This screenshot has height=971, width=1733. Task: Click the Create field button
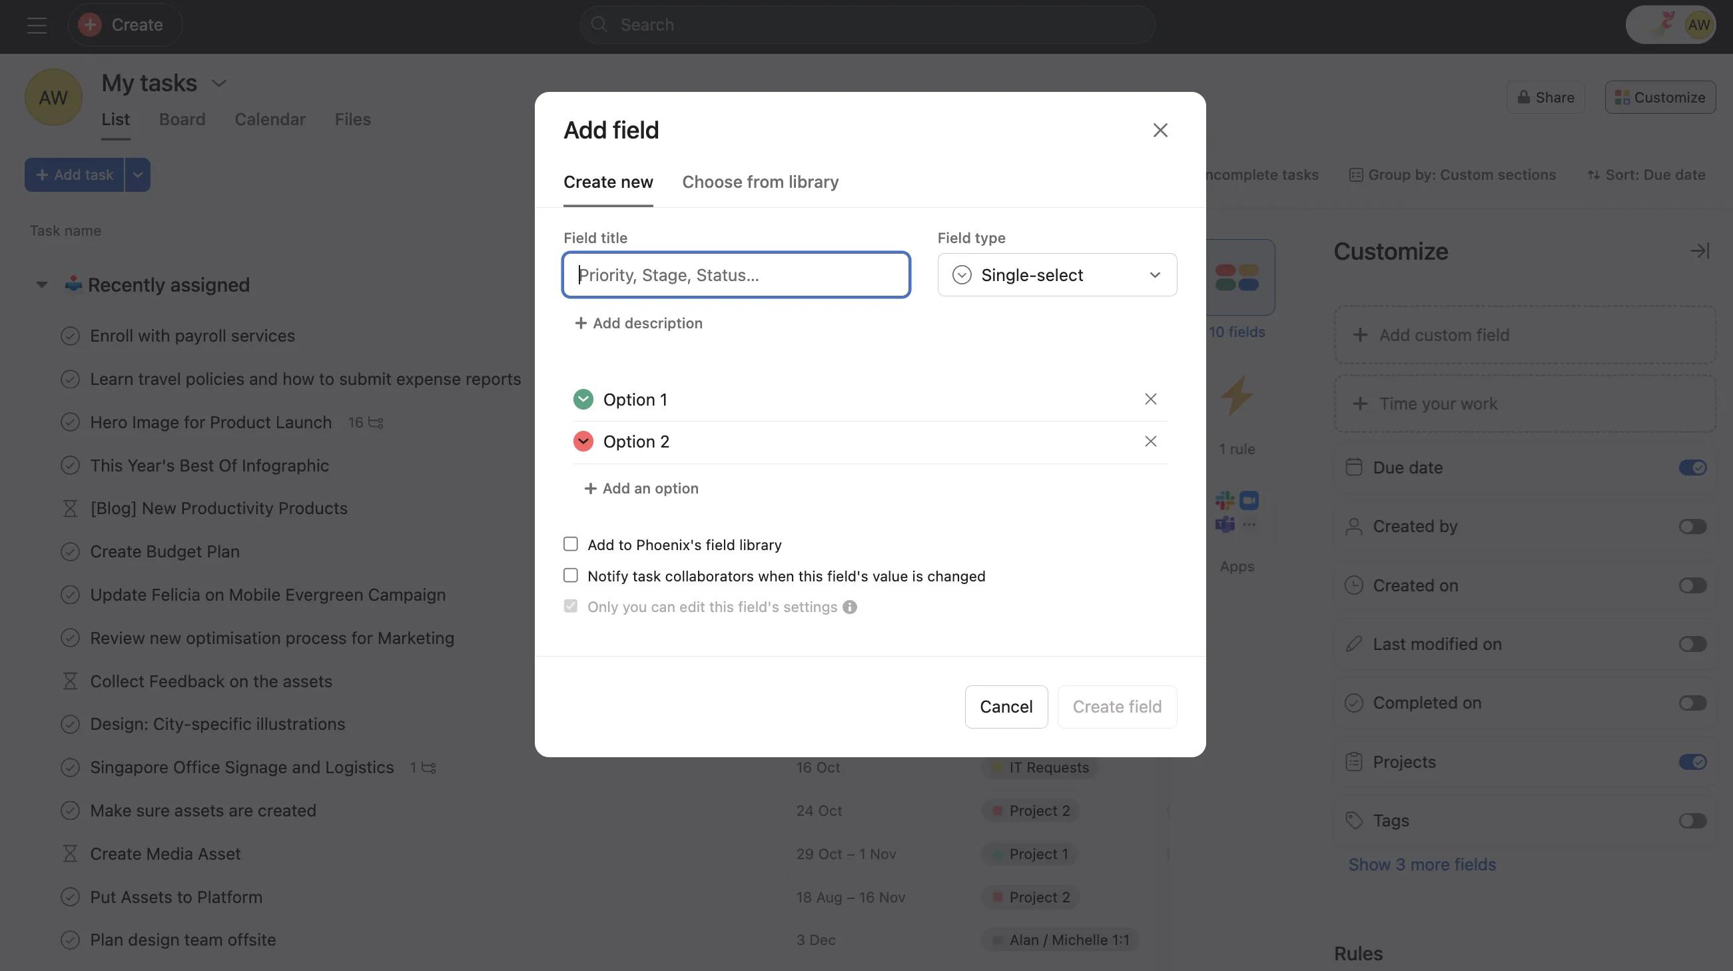pos(1117,707)
